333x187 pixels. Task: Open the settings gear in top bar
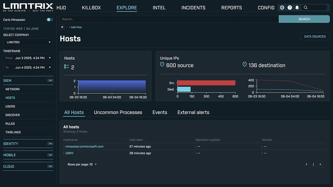(x=282, y=8)
